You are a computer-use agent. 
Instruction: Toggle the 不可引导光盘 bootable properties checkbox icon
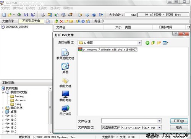[x=48, y=21]
